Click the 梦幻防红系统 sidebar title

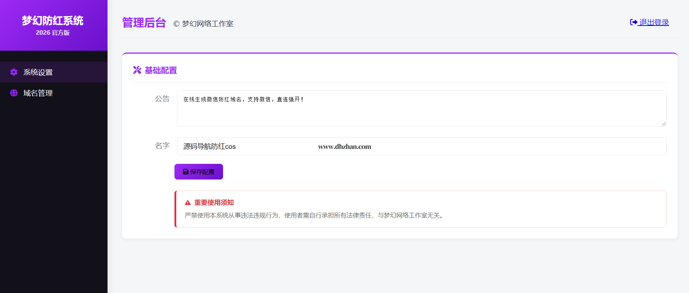click(53, 20)
